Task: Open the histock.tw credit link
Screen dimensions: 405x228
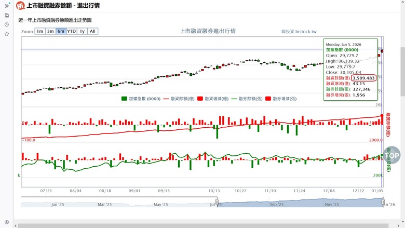Action: (299, 32)
